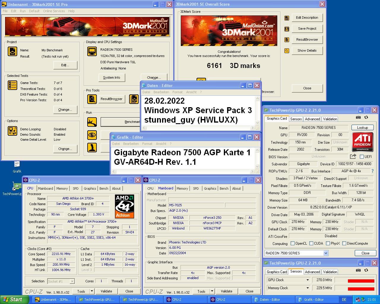Click the Display and CPU monitor icon
The image size is (380, 304).
92,51
